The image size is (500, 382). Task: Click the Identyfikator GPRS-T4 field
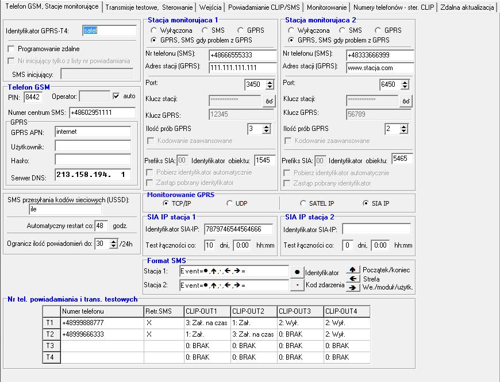click(109, 30)
